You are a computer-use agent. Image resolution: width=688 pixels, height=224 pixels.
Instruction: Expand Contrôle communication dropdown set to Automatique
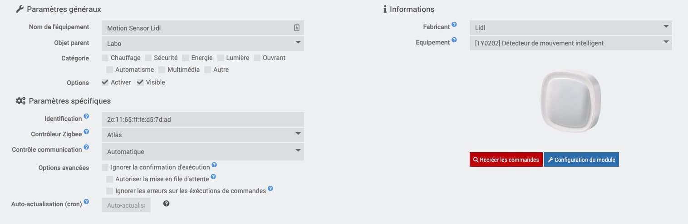coord(203,152)
